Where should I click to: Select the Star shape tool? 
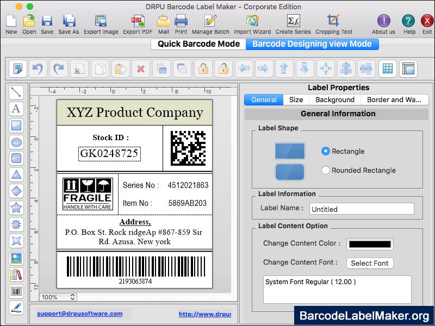pyautogui.click(x=16, y=208)
